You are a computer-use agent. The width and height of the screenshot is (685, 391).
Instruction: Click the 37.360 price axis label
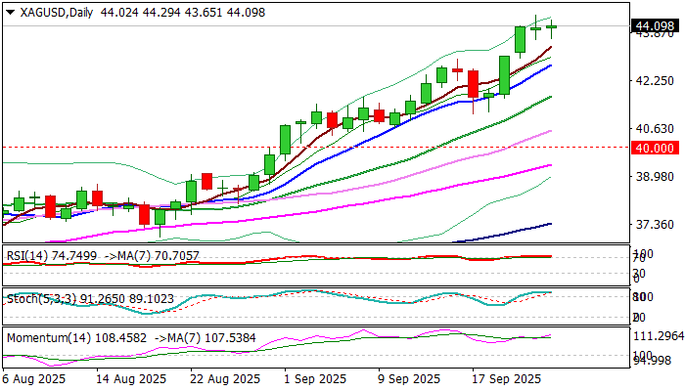click(x=653, y=225)
